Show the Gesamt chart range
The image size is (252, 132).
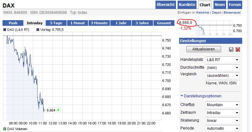click(x=164, y=23)
